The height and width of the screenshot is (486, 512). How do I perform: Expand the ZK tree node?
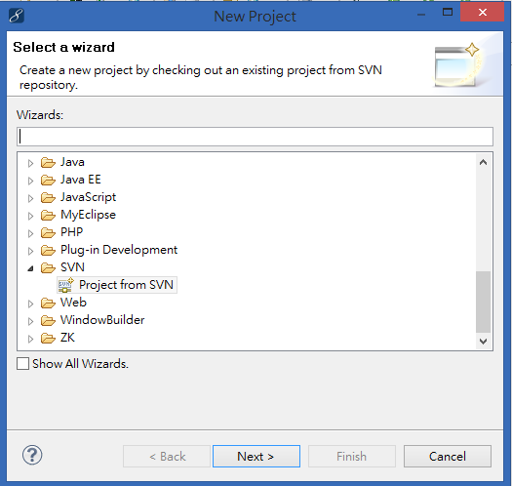pyautogui.click(x=30, y=339)
